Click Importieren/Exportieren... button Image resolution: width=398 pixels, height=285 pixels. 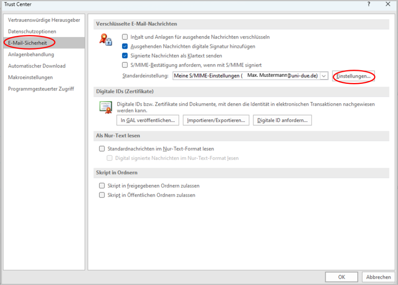(216, 120)
